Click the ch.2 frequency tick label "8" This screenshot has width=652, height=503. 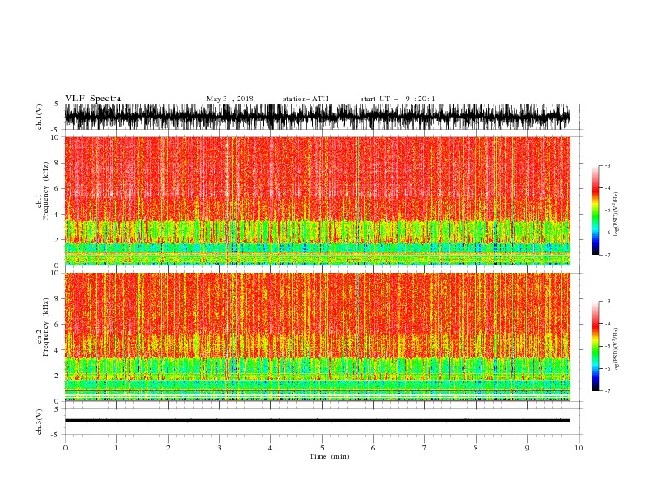pyautogui.click(x=57, y=299)
